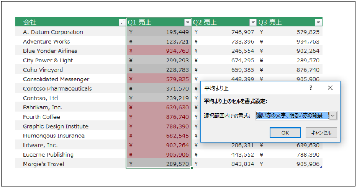The image size is (357, 188).
Task: Select the Fabrikam, Inc. cell
Action: tap(70, 107)
